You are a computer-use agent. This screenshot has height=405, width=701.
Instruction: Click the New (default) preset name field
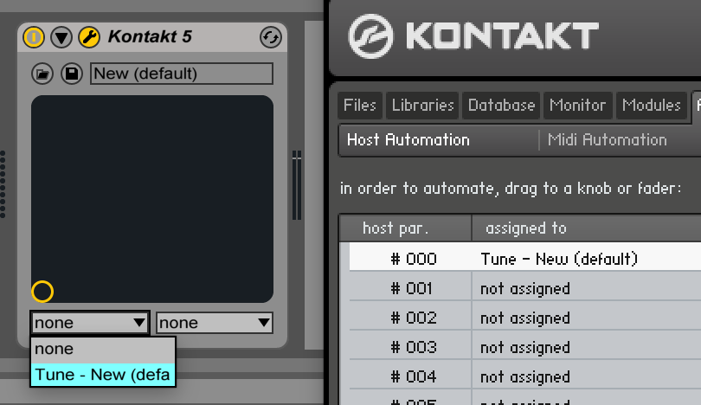[182, 74]
